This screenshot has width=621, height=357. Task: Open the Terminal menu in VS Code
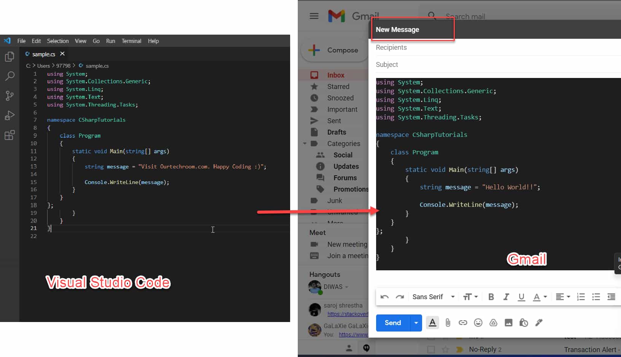point(132,41)
